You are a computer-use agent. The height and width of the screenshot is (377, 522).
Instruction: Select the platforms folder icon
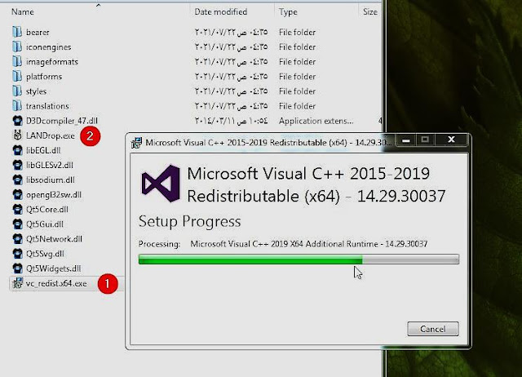17,76
